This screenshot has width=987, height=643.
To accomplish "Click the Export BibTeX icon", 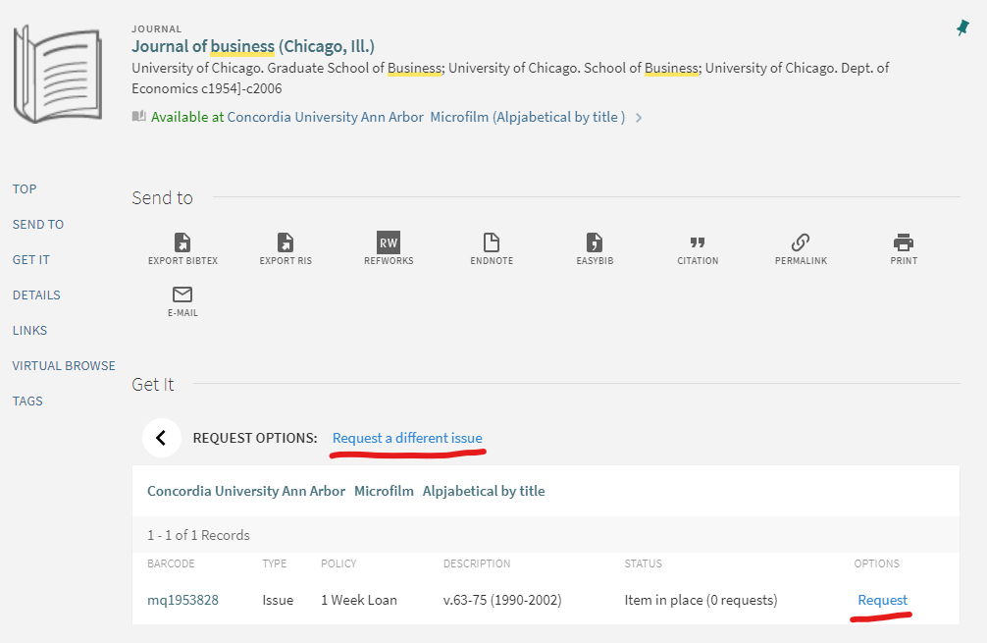I will pos(182,242).
